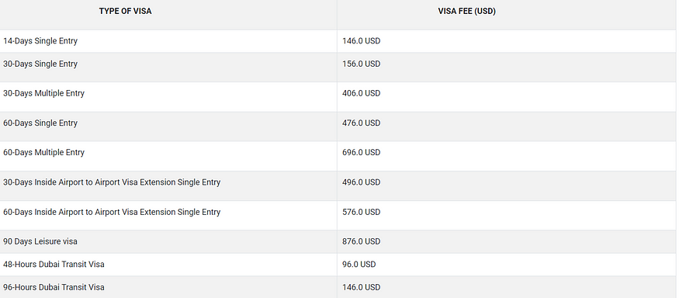The width and height of the screenshot is (679, 298).
Task: Click the 60-Days Multiple Entry visa type
Action: tap(43, 152)
